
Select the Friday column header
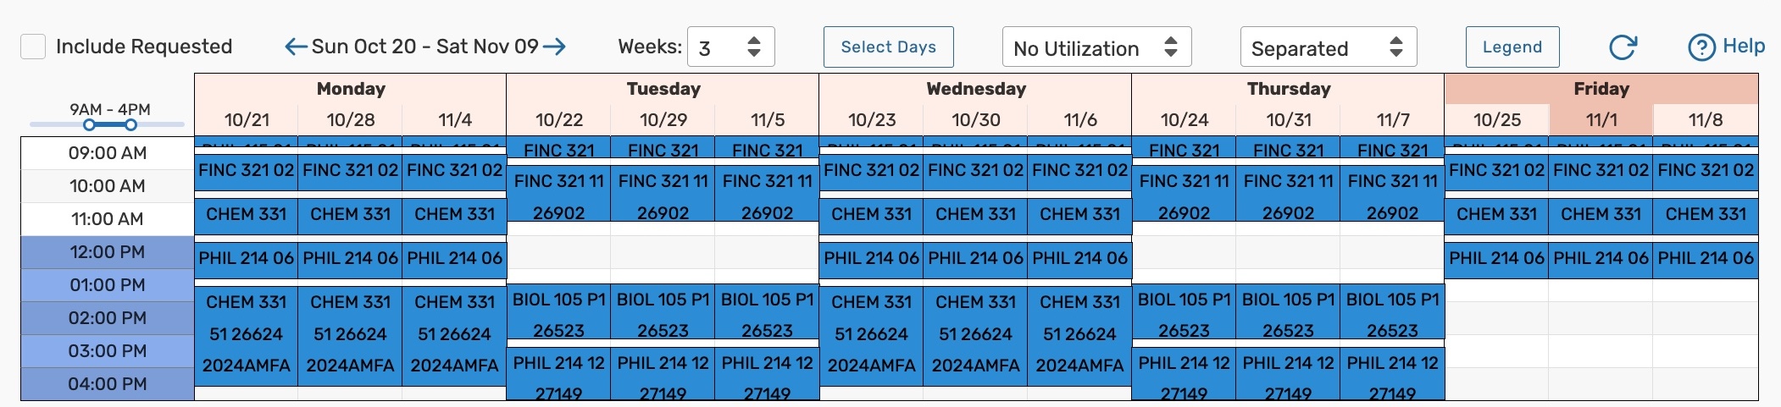click(1601, 89)
